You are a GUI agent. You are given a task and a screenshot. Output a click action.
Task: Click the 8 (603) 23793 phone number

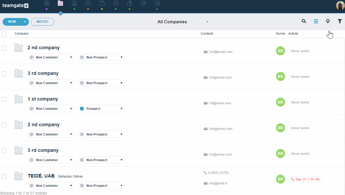point(218,173)
